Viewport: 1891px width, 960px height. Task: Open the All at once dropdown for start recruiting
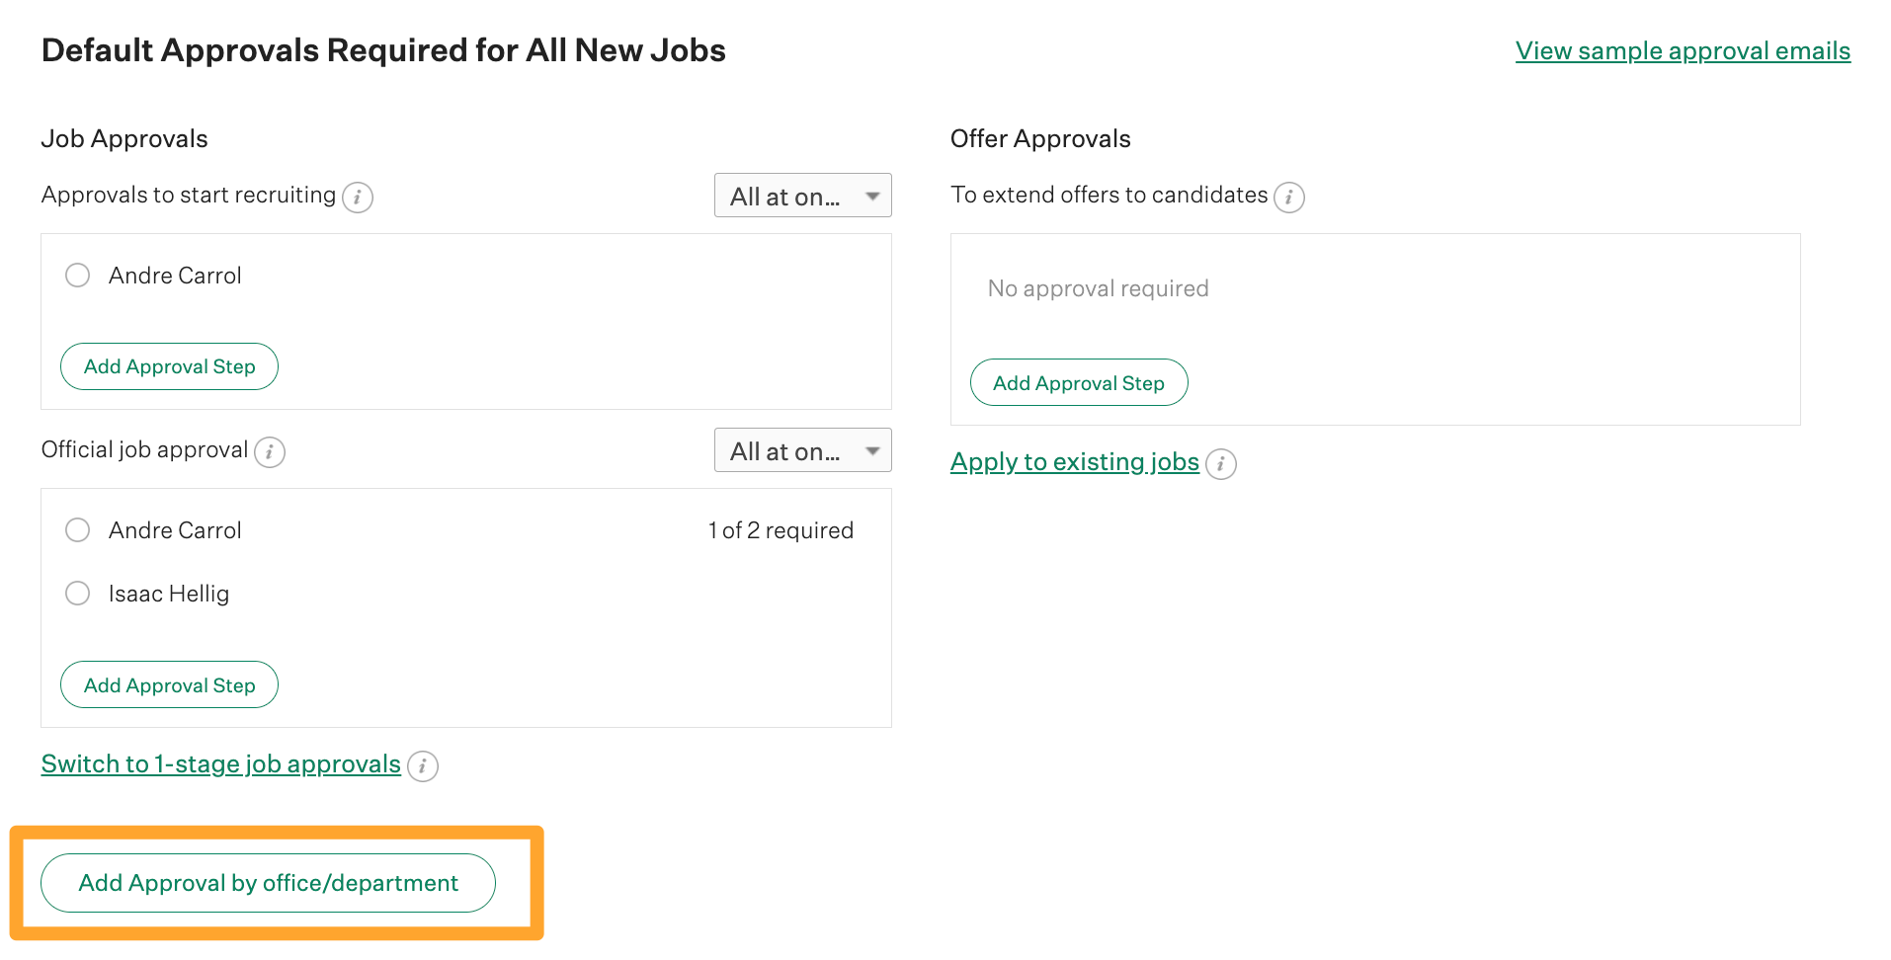coord(802,195)
